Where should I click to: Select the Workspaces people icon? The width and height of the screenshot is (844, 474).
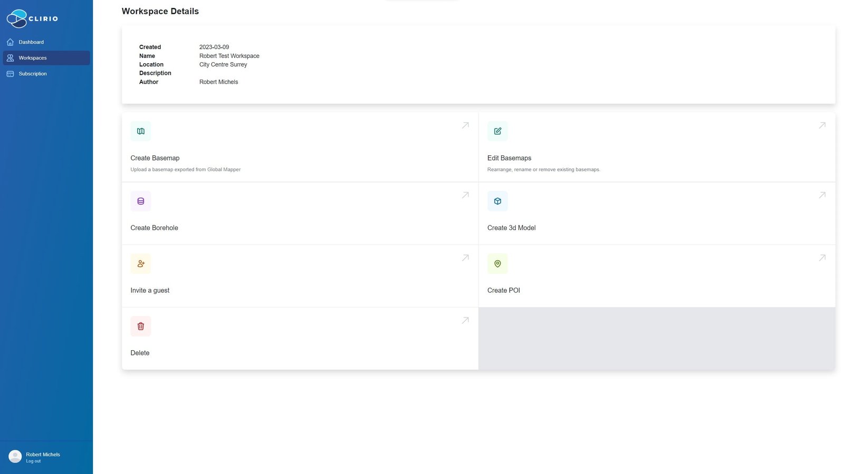[x=10, y=58]
